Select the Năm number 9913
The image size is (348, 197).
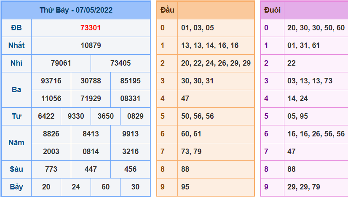coord(130,134)
